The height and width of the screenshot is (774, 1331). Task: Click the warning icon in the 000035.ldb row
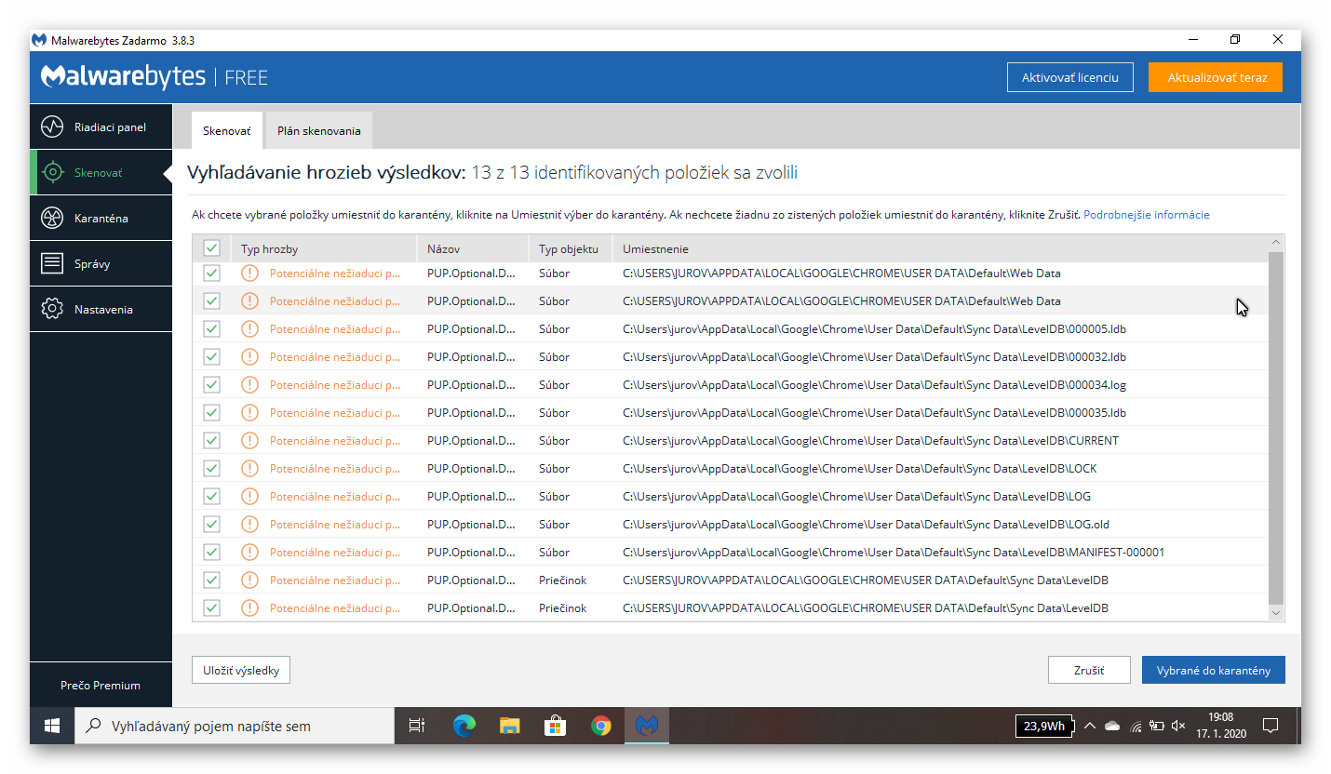pyautogui.click(x=249, y=412)
